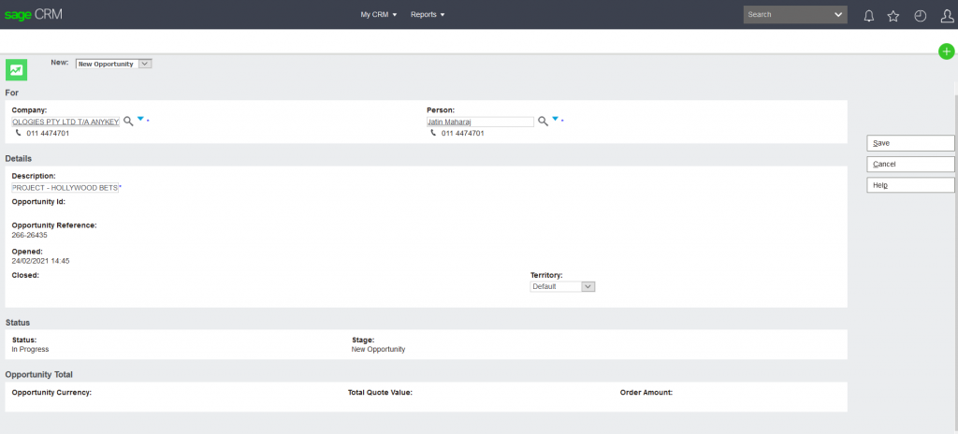This screenshot has width=958, height=434.
Task: Click the Company search magnifier icon
Action: tap(129, 122)
